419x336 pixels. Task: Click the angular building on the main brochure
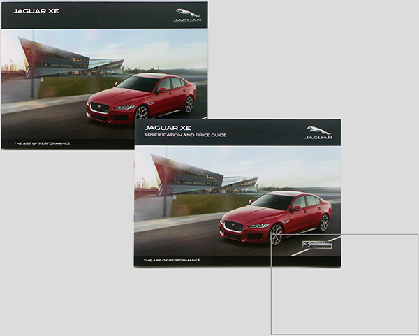pyautogui.click(x=71, y=58)
